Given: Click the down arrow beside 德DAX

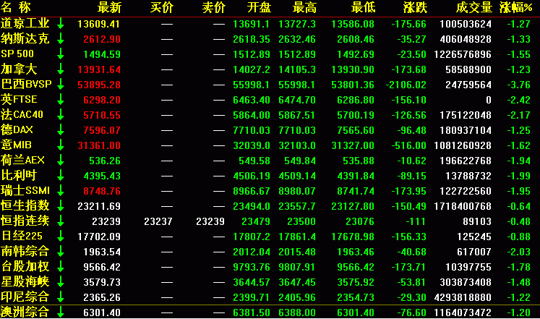Looking at the screenshot, I should [x=61, y=129].
